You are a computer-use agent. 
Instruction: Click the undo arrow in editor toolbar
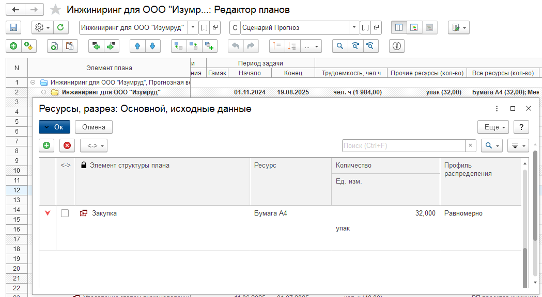point(236,46)
